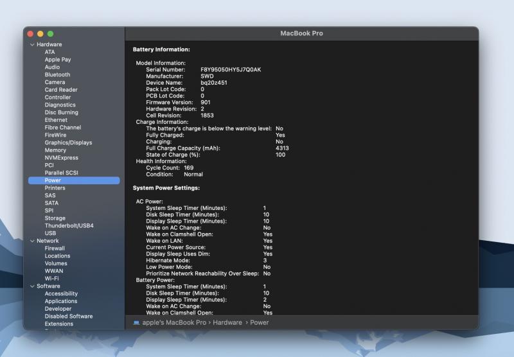Image resolution: width=514 pixels, height=357 pixels.
Task: Open the Printers entry
Action: [x=55, y=188]
